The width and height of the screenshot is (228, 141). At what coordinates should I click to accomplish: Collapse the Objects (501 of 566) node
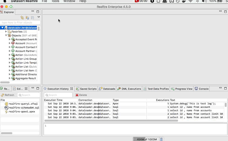pyautogui.click(x=6, y=35)
